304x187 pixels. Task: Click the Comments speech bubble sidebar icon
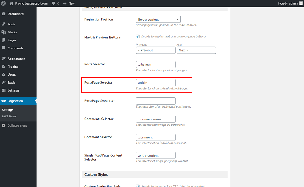click(x=3, y=48)
